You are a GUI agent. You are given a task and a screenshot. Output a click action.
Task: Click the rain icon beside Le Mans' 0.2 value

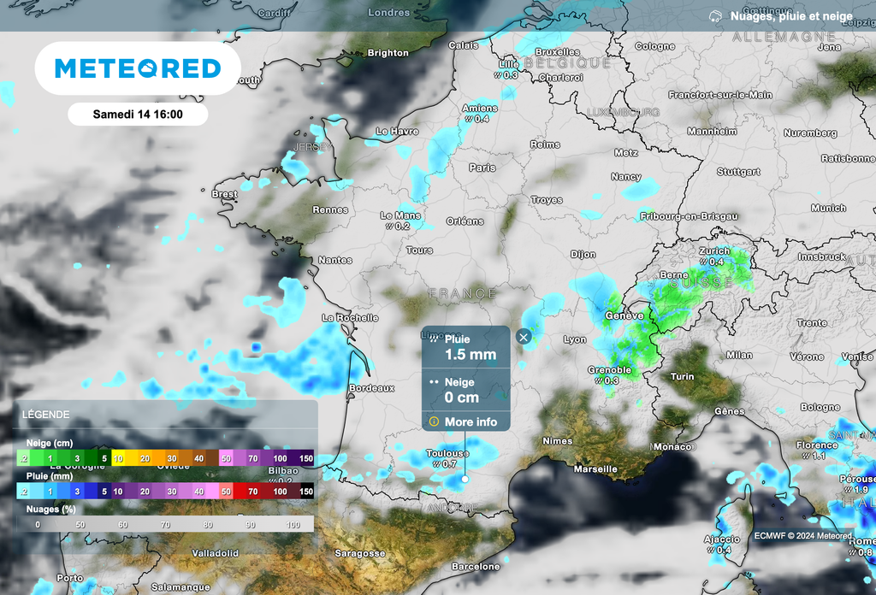pos(389,226)
